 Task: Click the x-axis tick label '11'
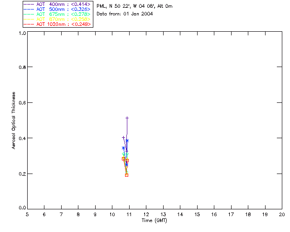(129, 214)
